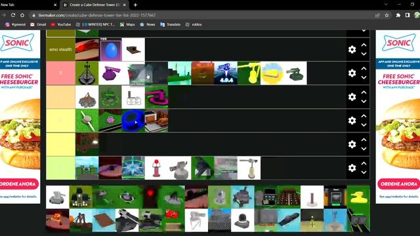The width and height of the screenshot is (420, 236).
Task: Open the Gmail bookmark
Action: 38,24
